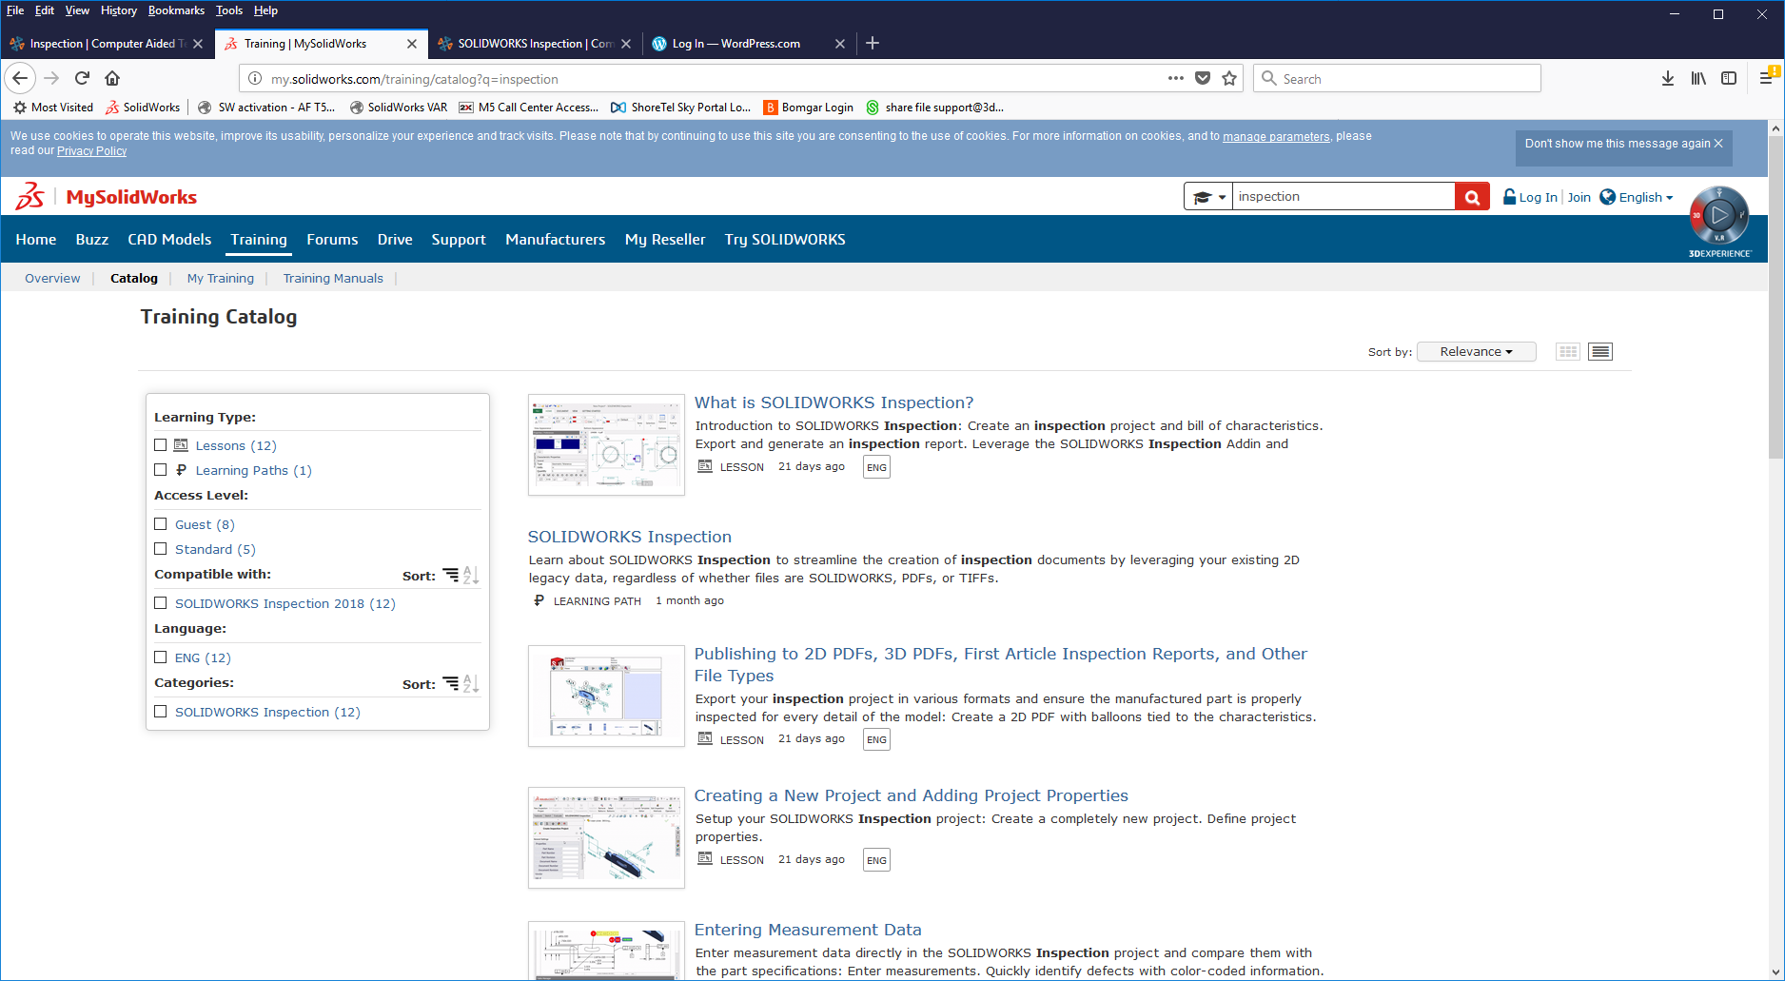
Task: Open the Training main nav tab
Action: [x=259, y=240]
